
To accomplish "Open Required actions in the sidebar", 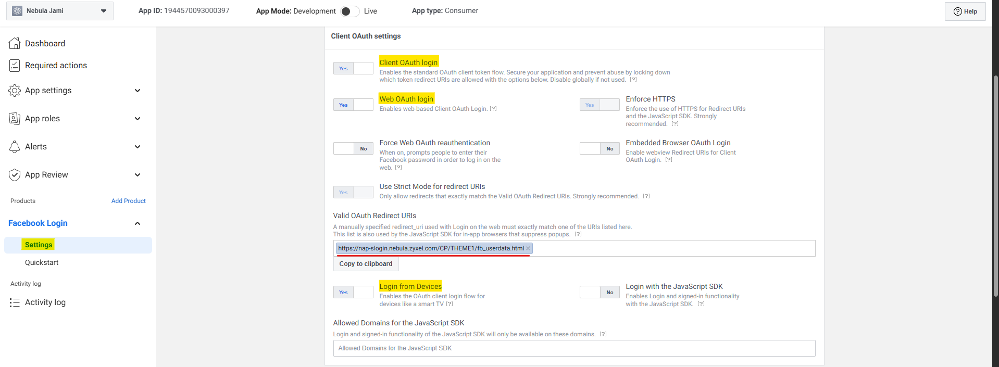I will pos(56,65).
